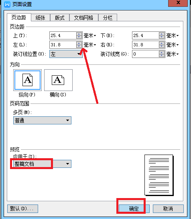Select 纵向 portrait orientation
The image size is (191, 219).
(27, 80)
